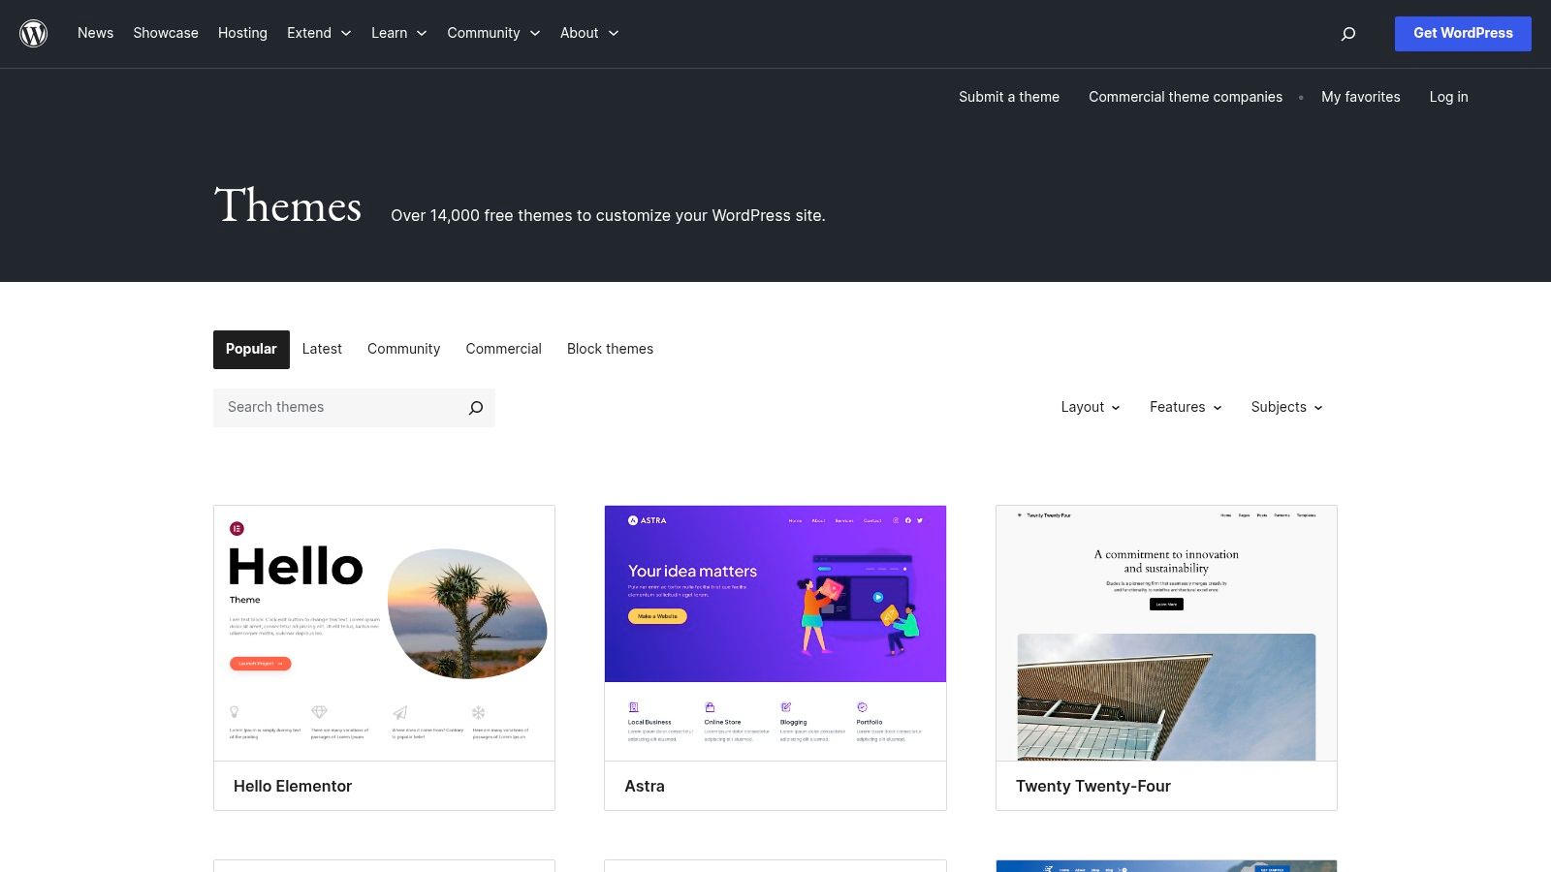This screenshot has height=872, width=1551.
Task: Open My favorites
Action: click(x=1360, y=97)
